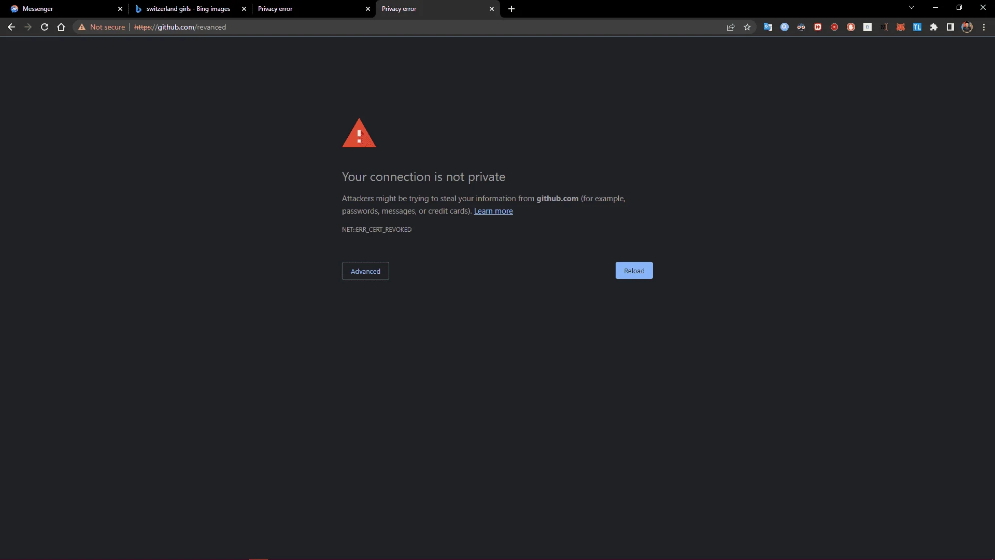Open the Google Translate extension
This screenshot has height=560, width=995.
click(768, 27)
